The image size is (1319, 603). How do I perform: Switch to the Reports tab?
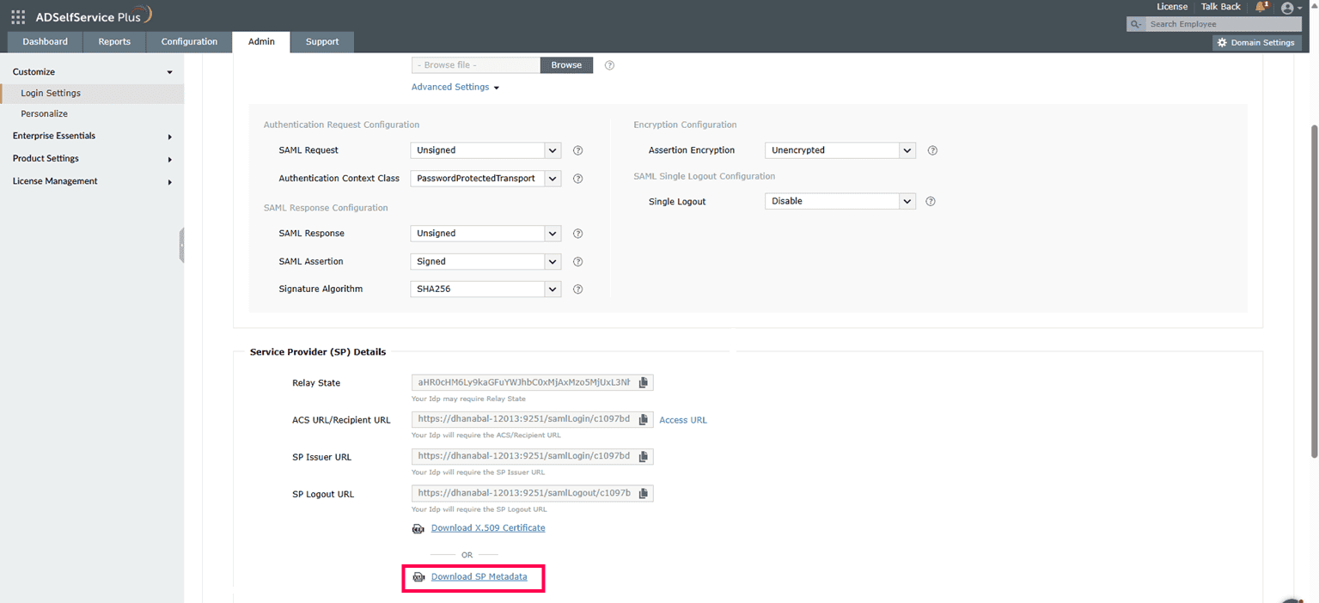114,42
